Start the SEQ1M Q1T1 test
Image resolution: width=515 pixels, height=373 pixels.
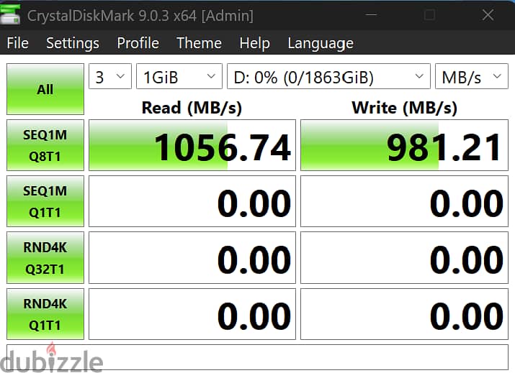[x=45, y=201]
